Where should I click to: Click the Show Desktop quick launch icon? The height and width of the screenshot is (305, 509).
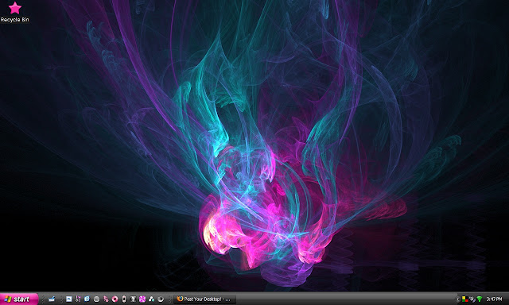(x=52, y=299)
